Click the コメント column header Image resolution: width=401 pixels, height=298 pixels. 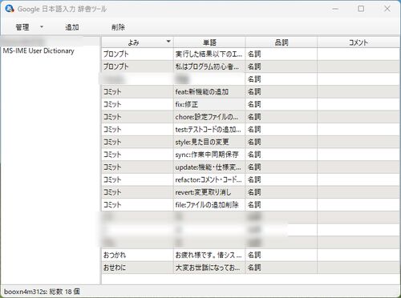[x=358, y=42]
